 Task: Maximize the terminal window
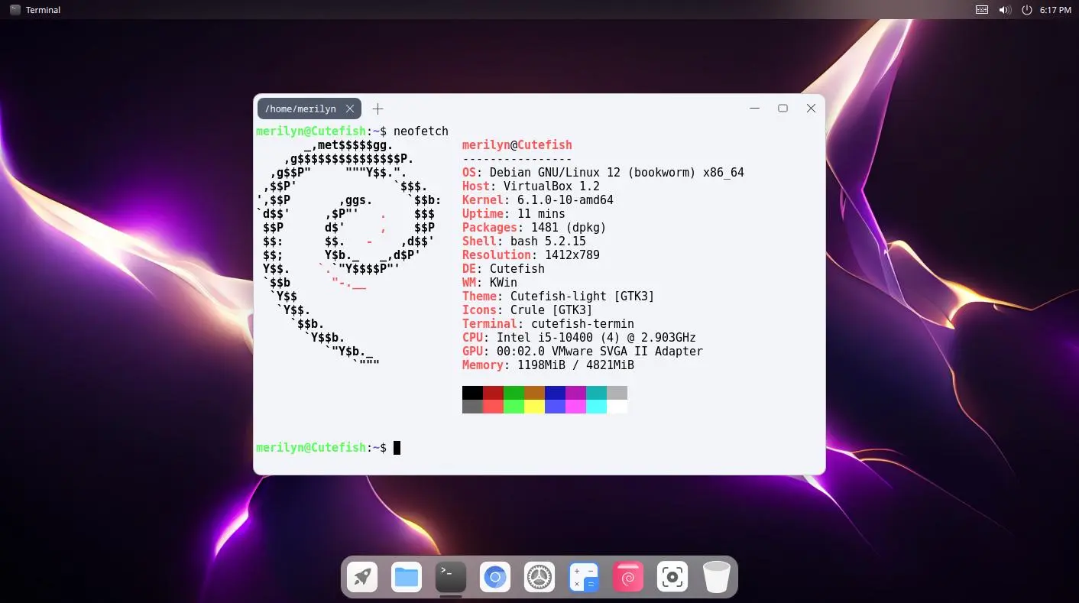coord(783,109)
